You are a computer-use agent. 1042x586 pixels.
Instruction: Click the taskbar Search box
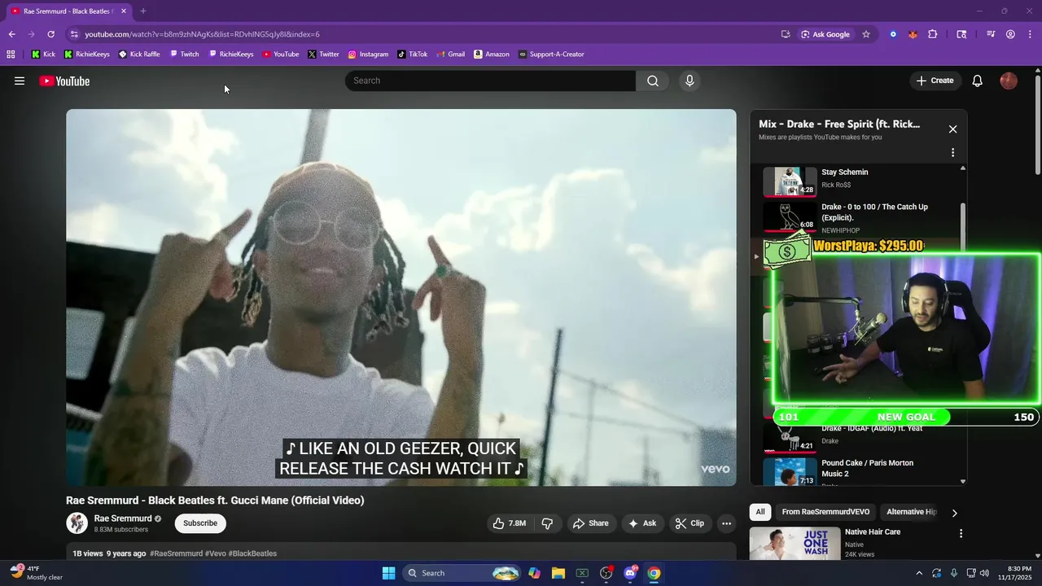pyautogui.click(x=461, y=573)
